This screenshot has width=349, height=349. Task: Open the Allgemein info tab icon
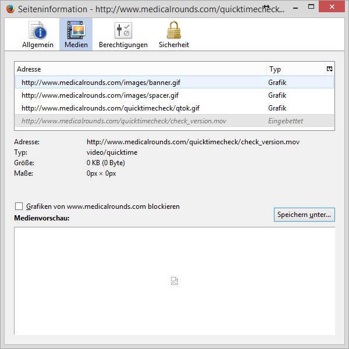(x=38, y=30)
